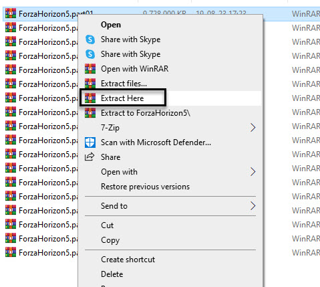Click the Microsoft Defender shield icon

(90, 142)
